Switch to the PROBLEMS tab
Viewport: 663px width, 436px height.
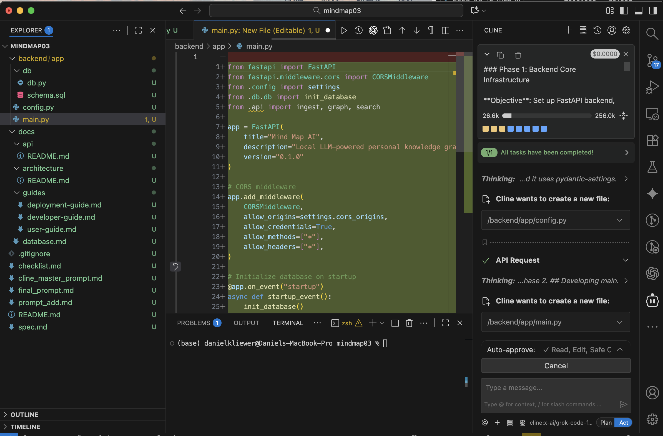(x=194, y=323)
